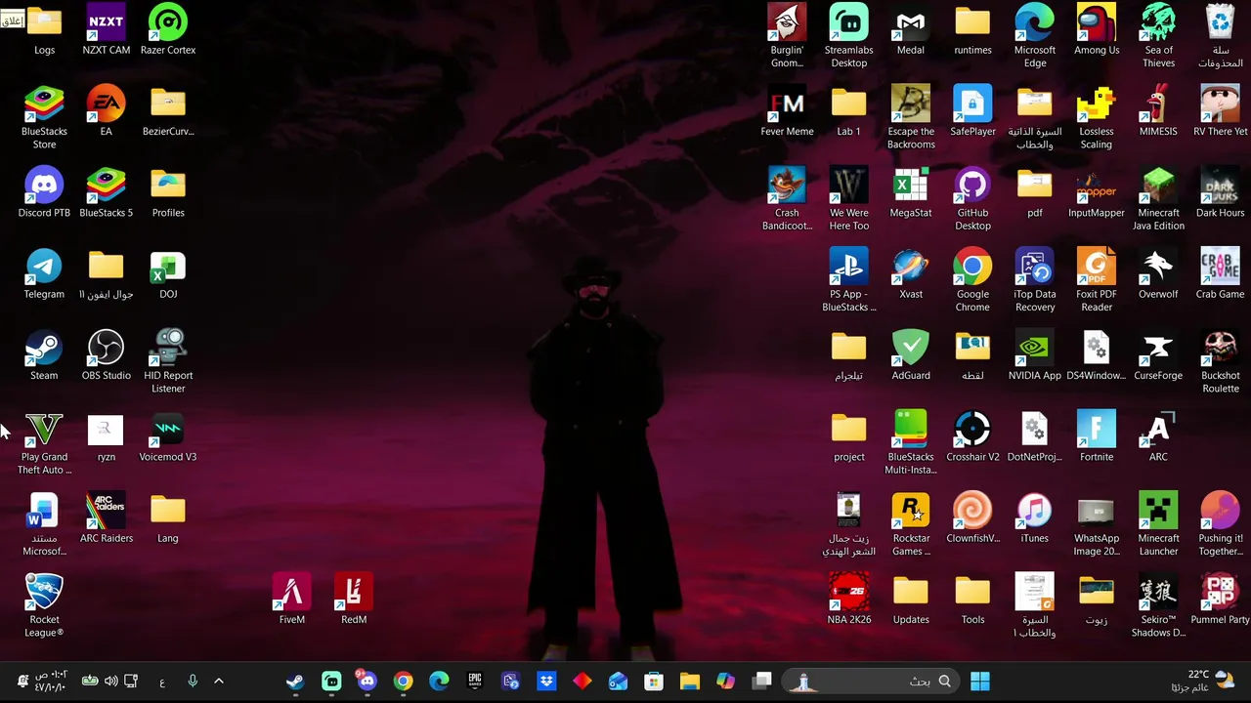Select Google Chrome desktop shortcut

click(x=972, y=281)
